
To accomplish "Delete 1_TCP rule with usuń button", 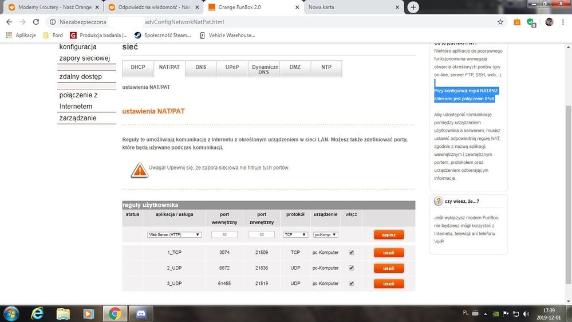I will [x=389, y=253].
